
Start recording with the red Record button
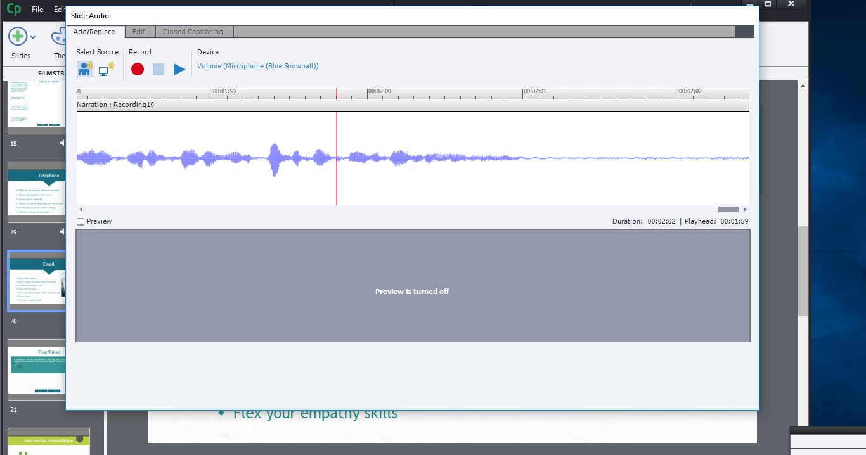pos(138,69)
